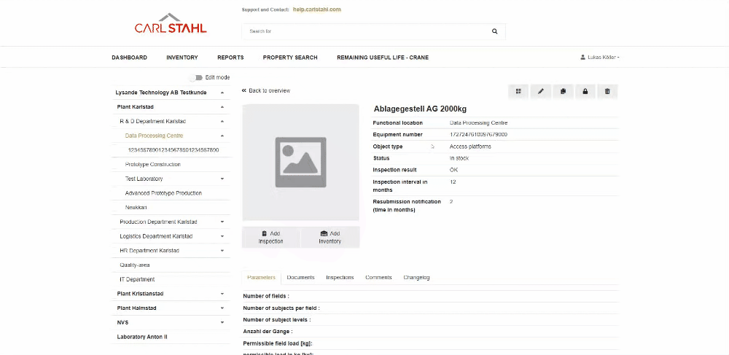This screenshot has width=729, height=355.
Task: Click the search magnifier icon
Action: pos(494,31)
